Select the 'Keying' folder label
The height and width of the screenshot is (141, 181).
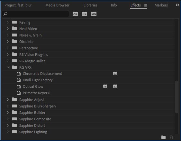25,22
